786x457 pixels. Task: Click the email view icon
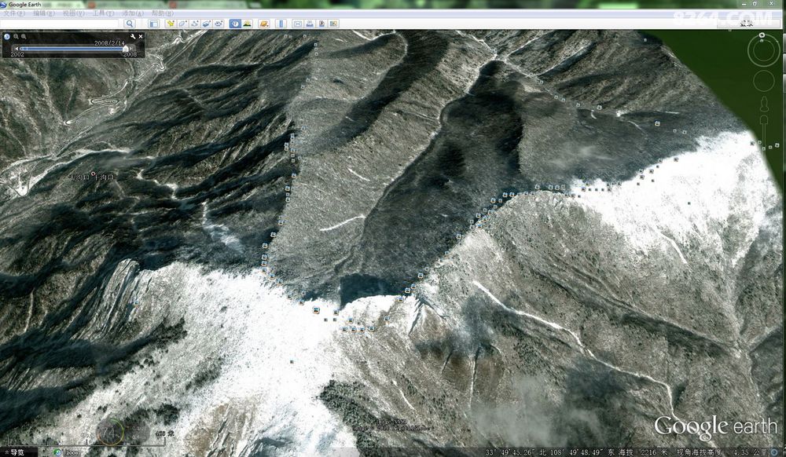pos(296,24)
